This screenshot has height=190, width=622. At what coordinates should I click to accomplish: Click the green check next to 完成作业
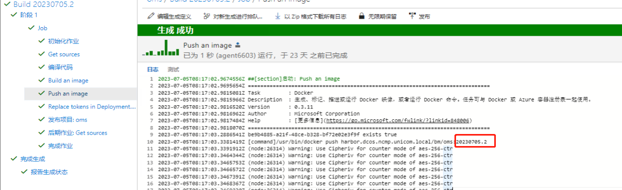pos(41,146)
